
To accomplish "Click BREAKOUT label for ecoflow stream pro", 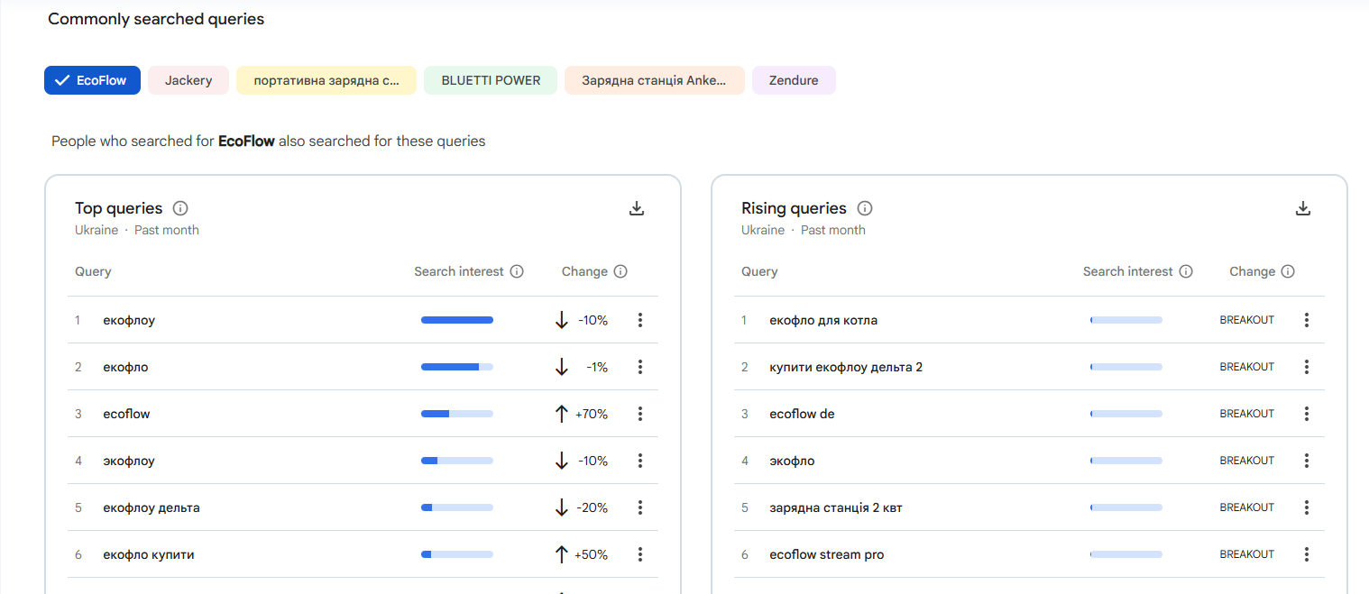I will [1247, 554].
